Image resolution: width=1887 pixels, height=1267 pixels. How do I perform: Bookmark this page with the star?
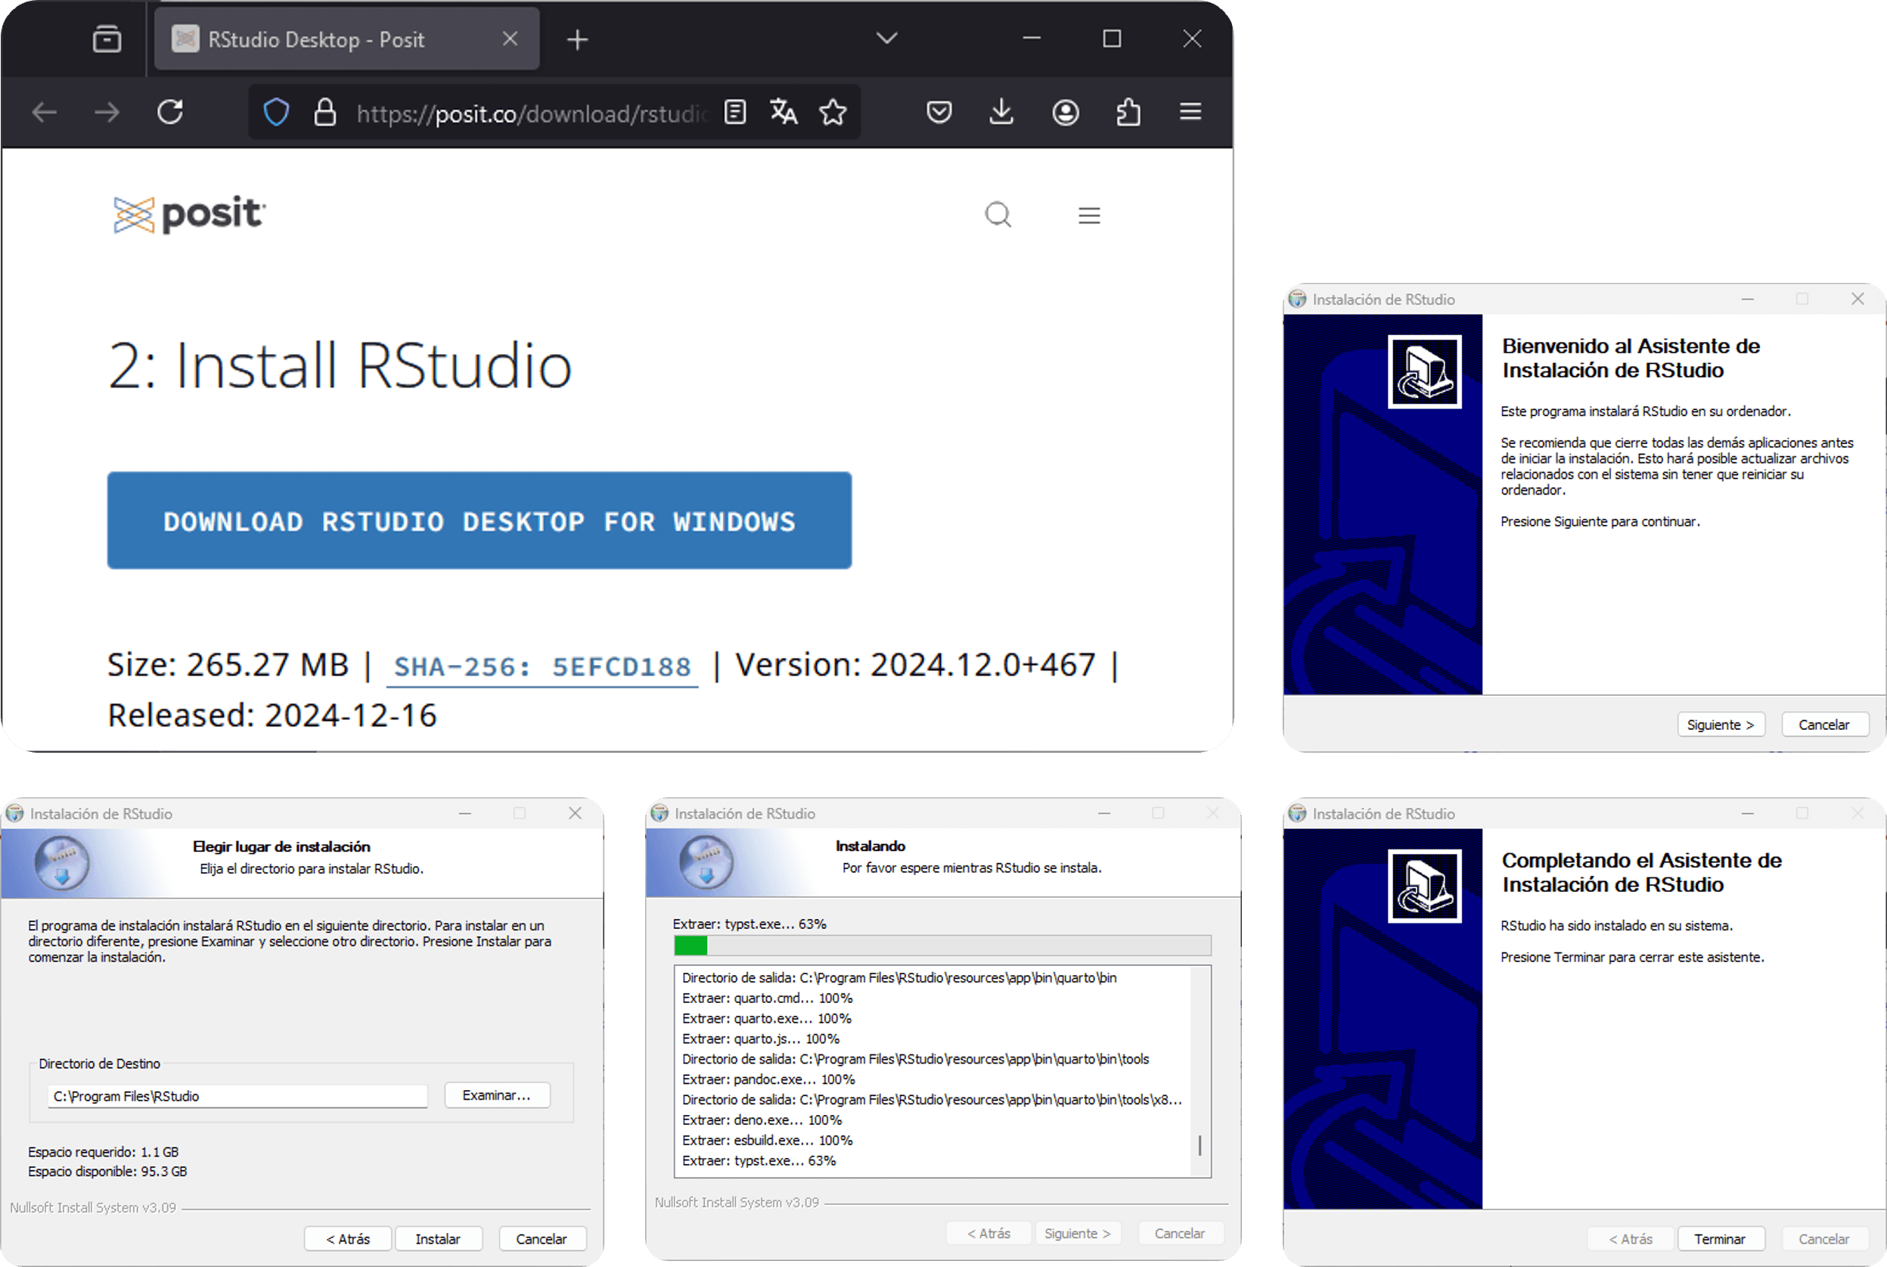[833, 112]
